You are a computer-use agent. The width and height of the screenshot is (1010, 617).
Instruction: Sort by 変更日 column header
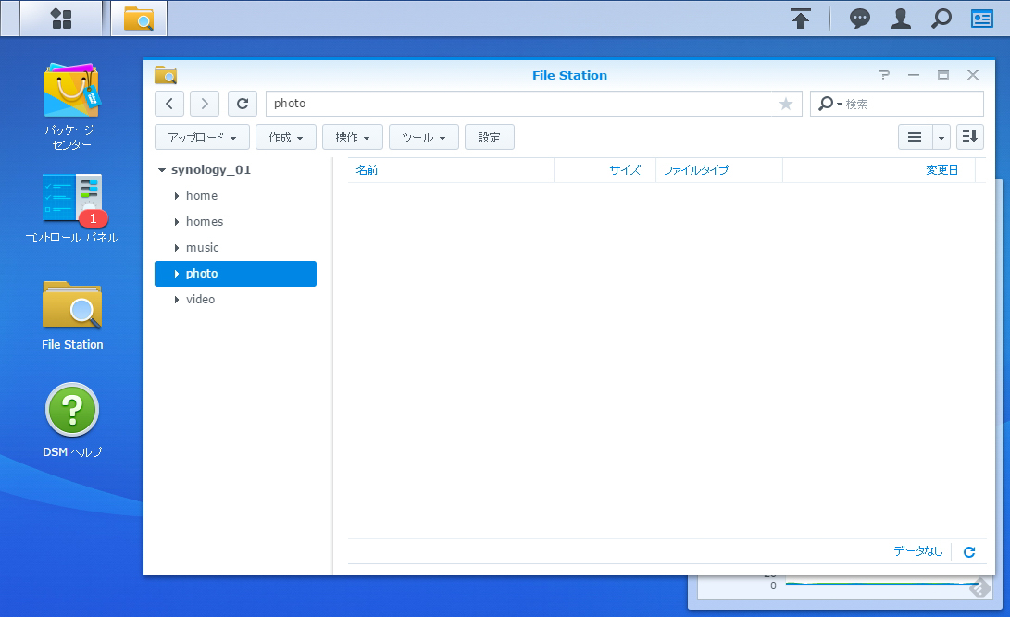point(879,170)
